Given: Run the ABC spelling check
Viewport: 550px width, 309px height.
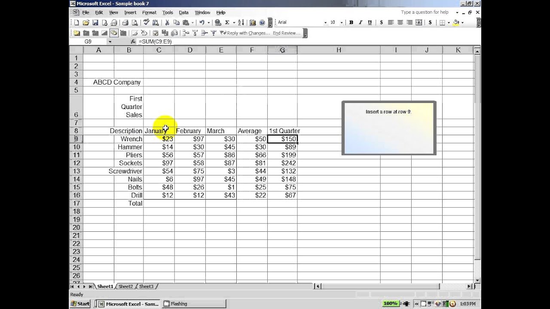Looking at the screenshot, I should pyautogui.click(x=146, y=23).
